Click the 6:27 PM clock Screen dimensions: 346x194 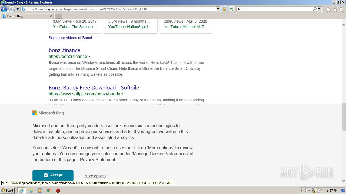click(x=332, y=190)
